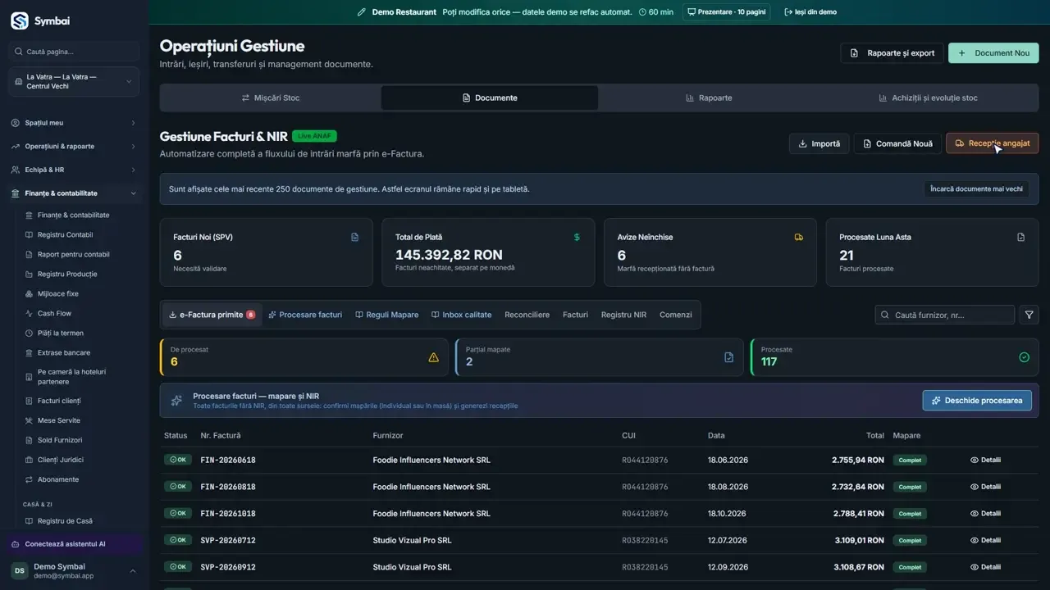Click Rapoarte și export button
Viewport: 1050px width, 590px height.
click(892, 53)
